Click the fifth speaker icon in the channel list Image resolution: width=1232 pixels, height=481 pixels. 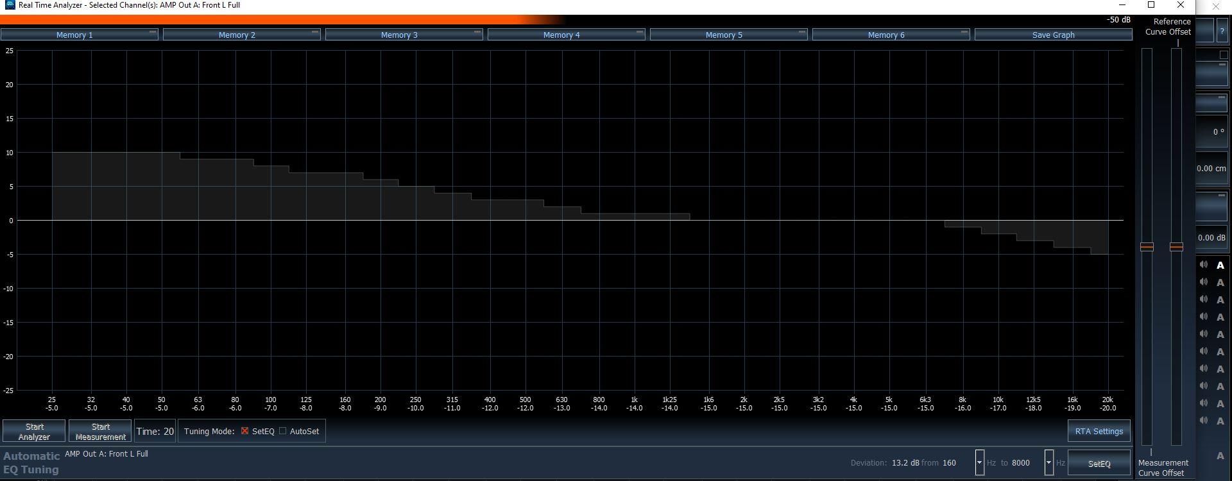point(1204,334)
